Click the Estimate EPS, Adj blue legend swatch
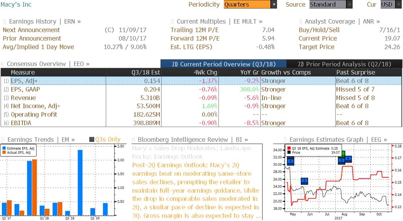 (x=4, y=148)
